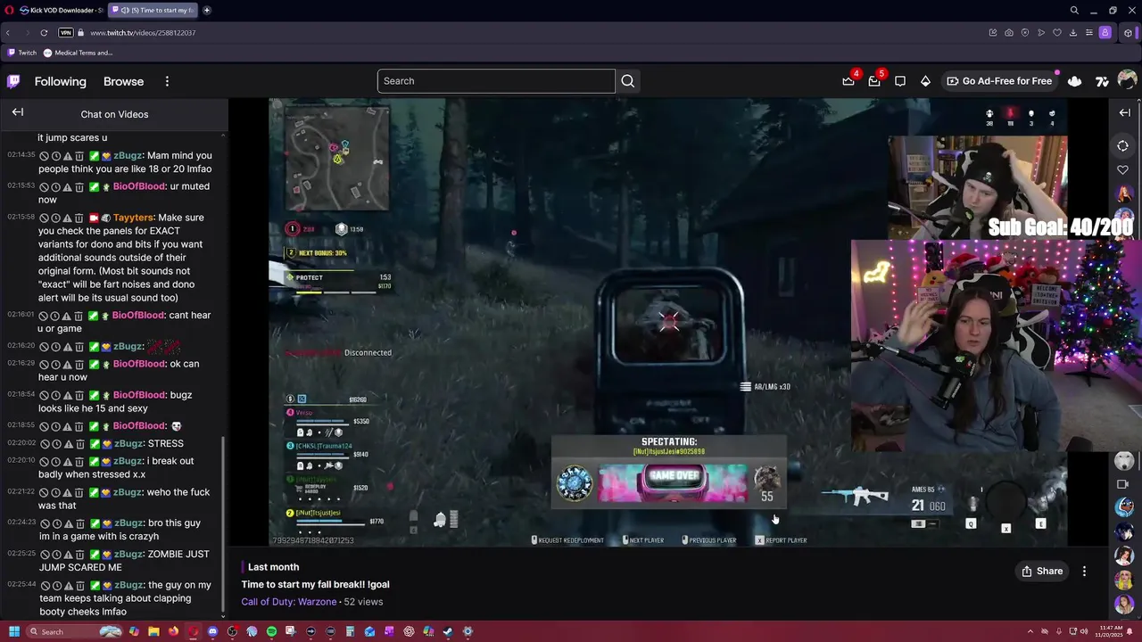This screenshot has width=1142, height=642.
Task: Delete zBugz STRESS message at 02:20:02
Action: [x=79, y=444]
